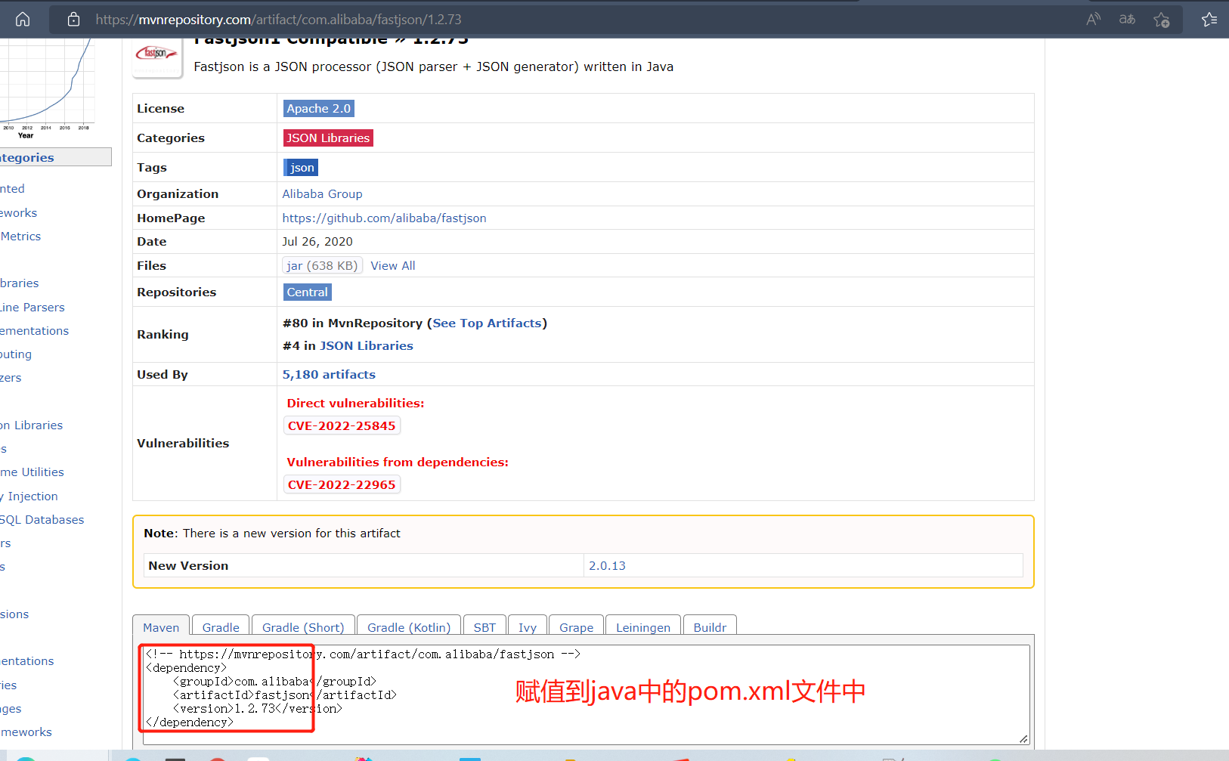Open the favorites list
1229x761 pixels.
[1209, 20]
